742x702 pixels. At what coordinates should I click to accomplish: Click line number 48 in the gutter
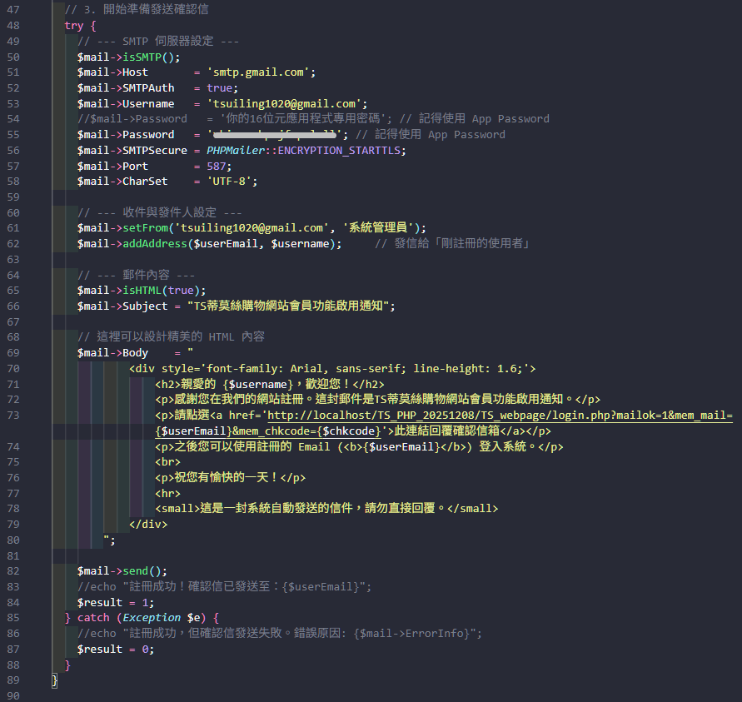pos(12,26)
